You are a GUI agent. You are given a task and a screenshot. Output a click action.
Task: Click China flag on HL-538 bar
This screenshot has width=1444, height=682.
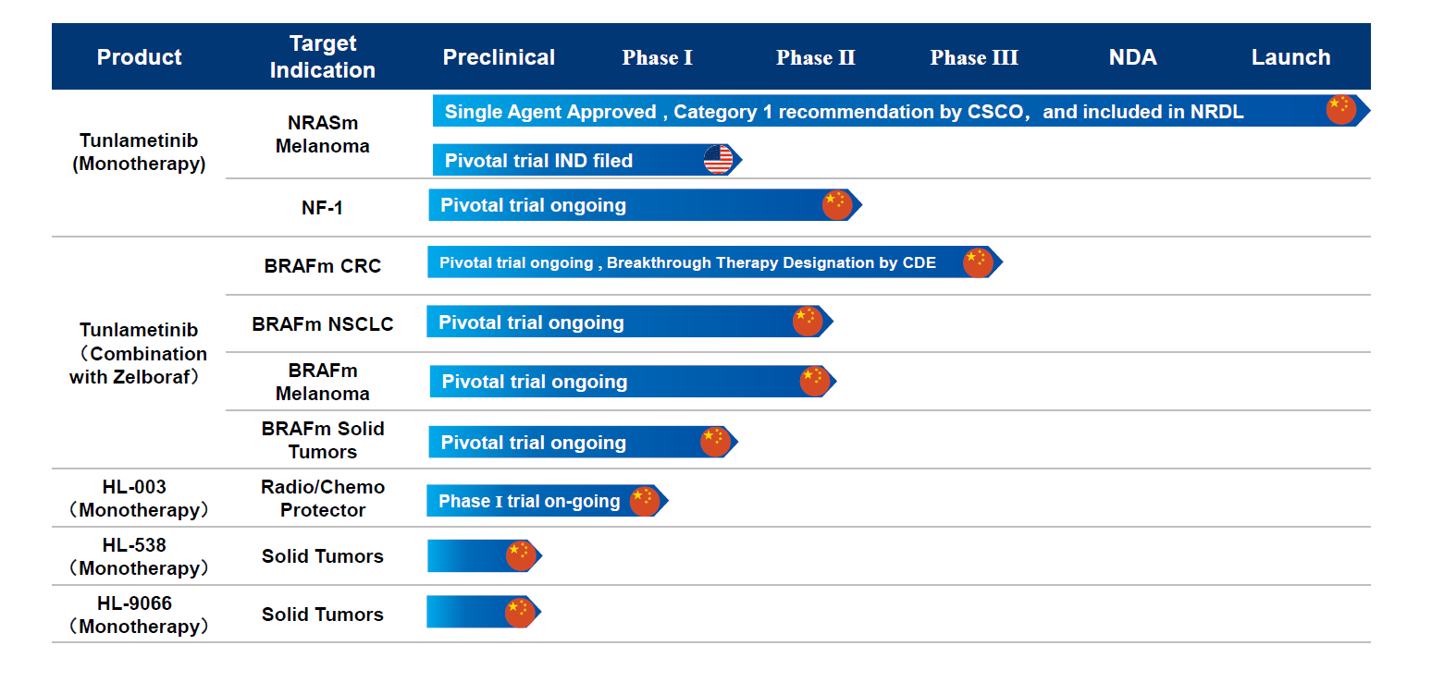point(521,555)
